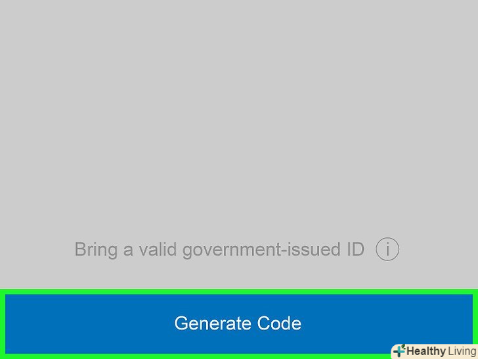Tap the word 'government-issued' in the notice

pyautogui.click(x=261, y=250)
